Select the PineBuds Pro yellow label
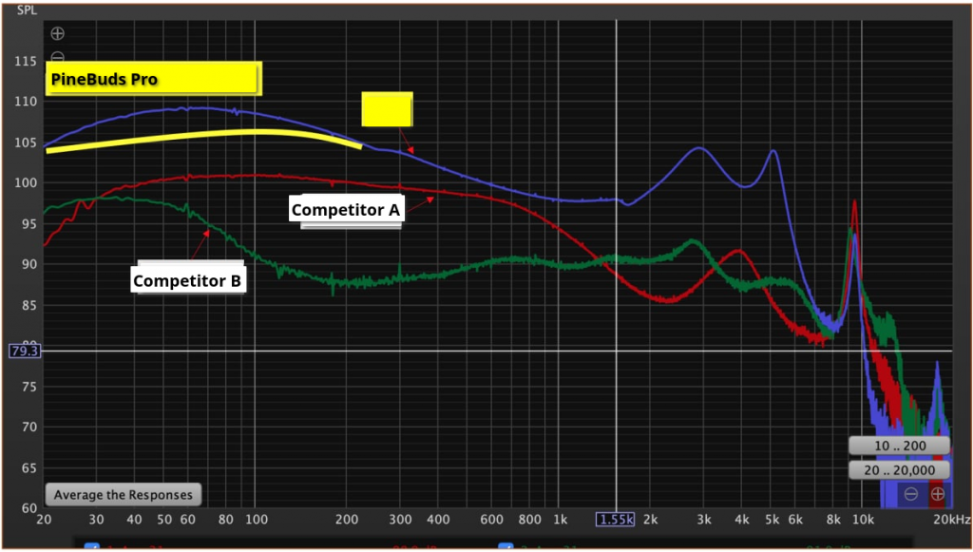The image size is (973, 552). pyautogui.click(x=152, y=79)
